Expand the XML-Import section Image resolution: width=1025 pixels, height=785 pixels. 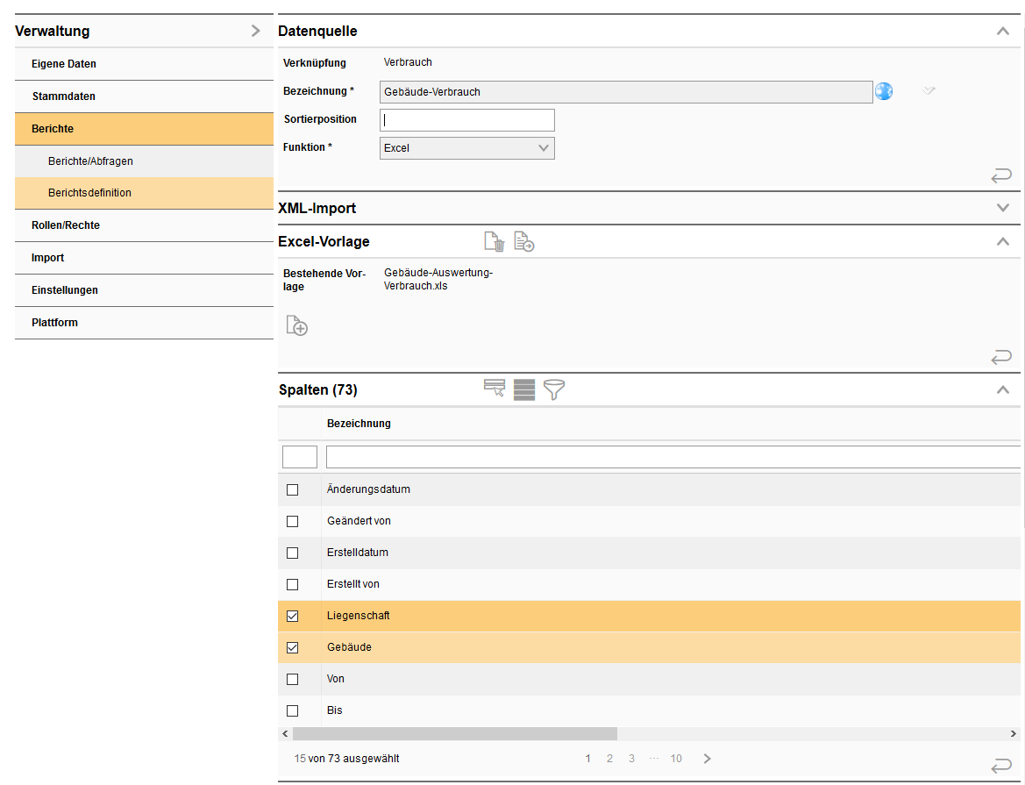[1003, 209]
